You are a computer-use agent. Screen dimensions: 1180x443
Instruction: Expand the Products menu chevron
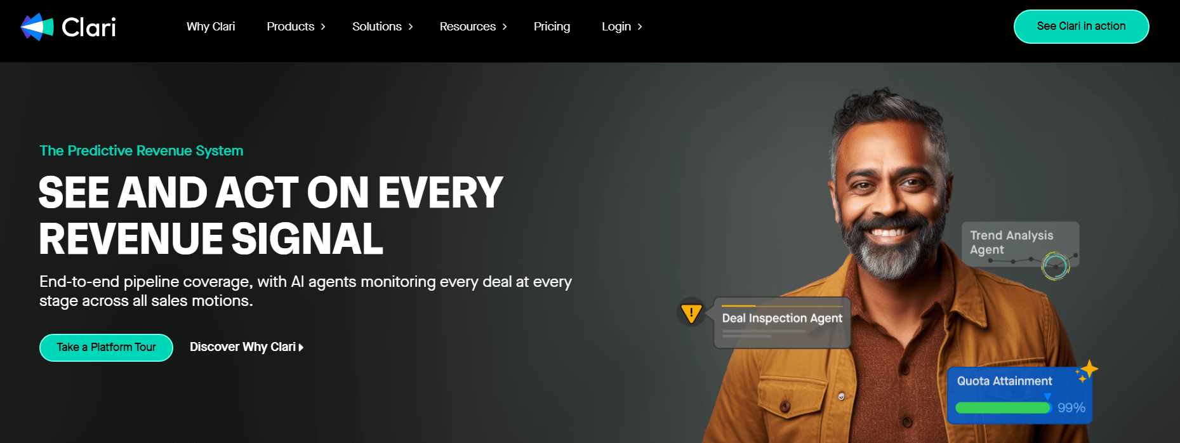pyautogui.click(x=323, y=27)
